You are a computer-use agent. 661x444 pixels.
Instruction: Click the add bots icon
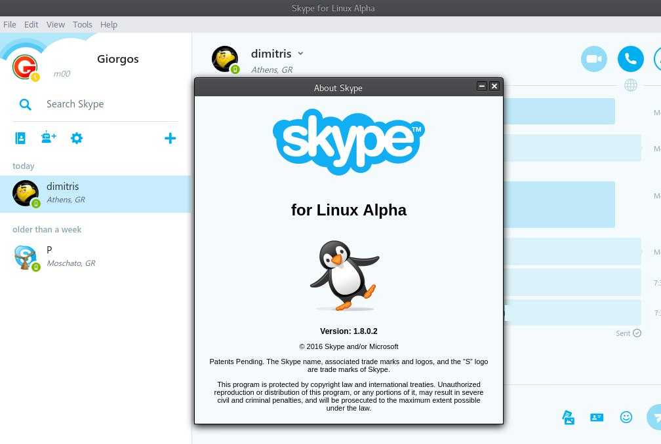coord(49,138)
